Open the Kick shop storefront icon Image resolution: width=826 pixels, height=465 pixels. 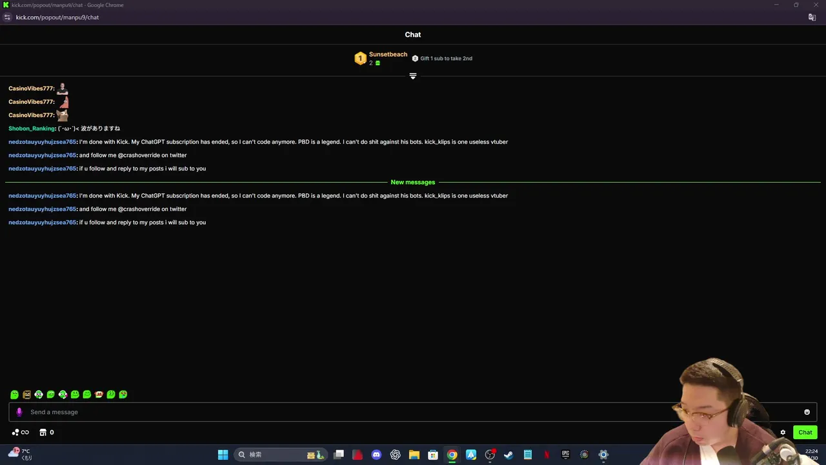[43, 433]
